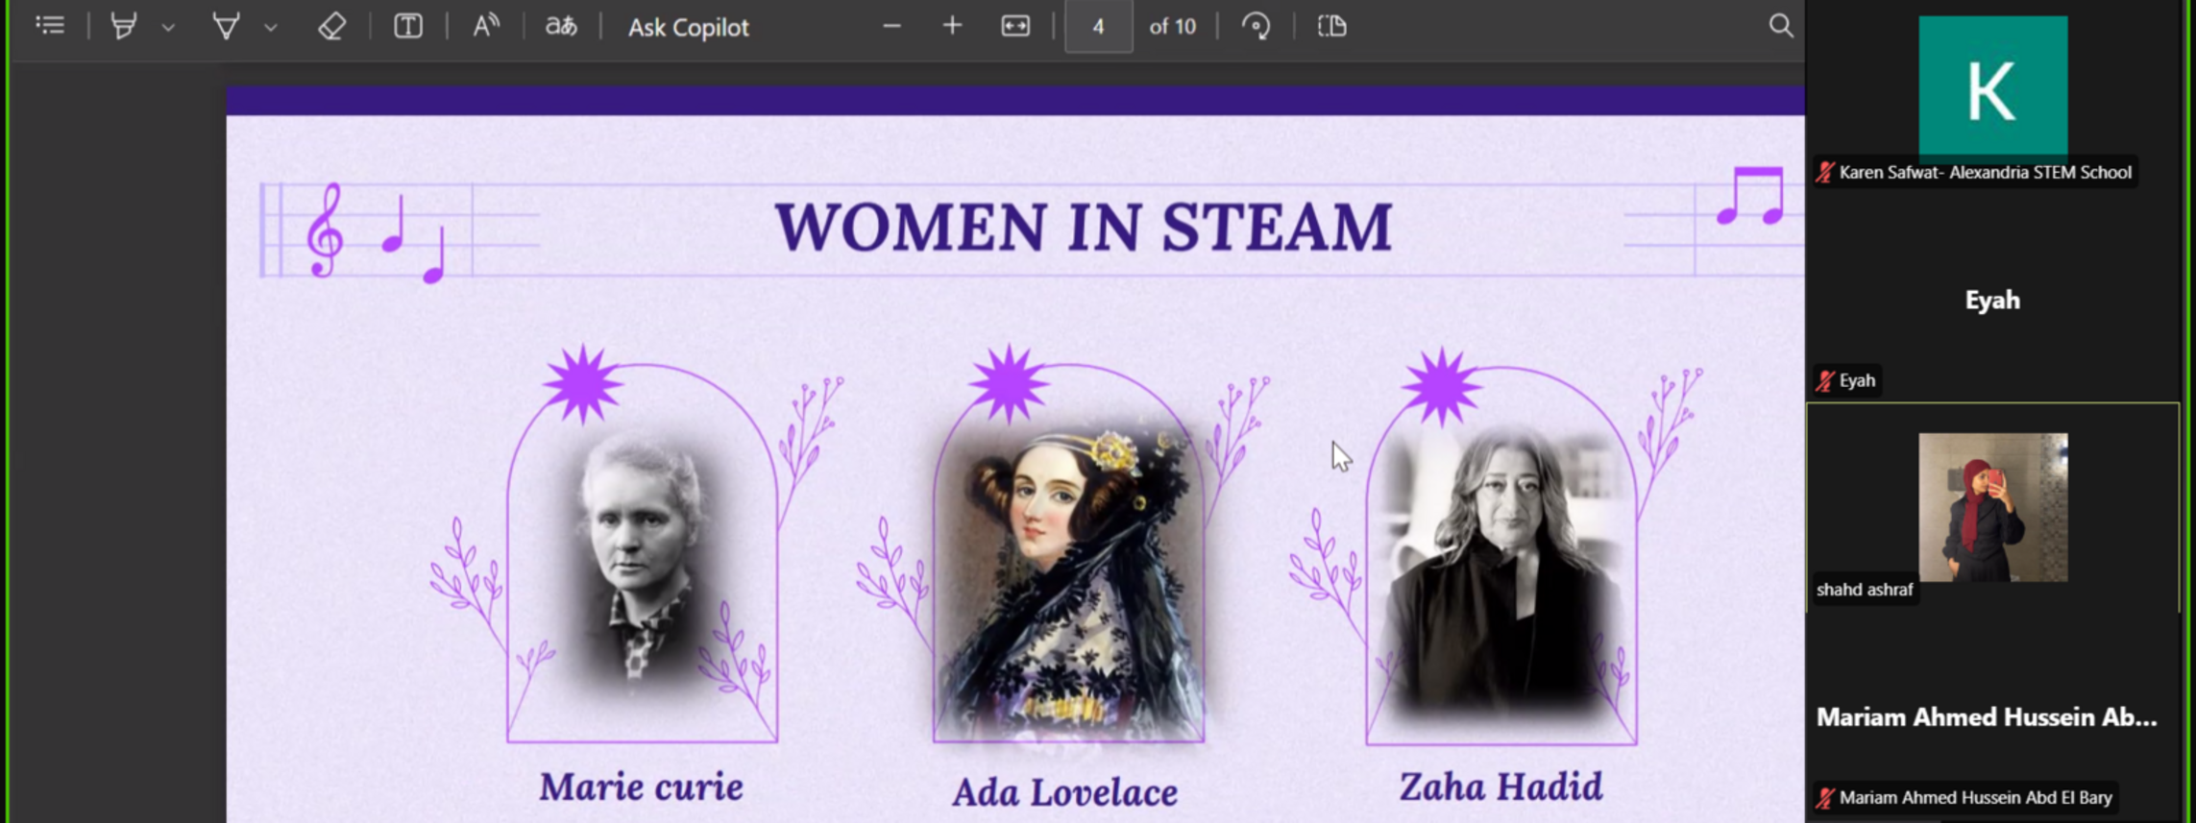The width and height of the screenshot is (2196, 823).
Task: Open the table of contents panel
Action: [50, 26]
